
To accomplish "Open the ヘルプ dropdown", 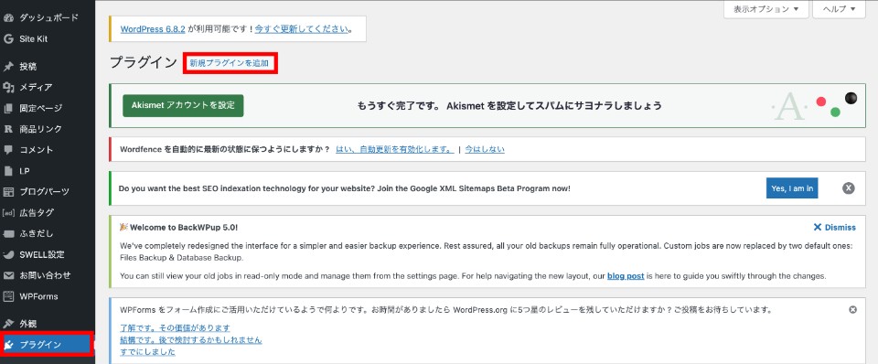I will click(840, 9).
